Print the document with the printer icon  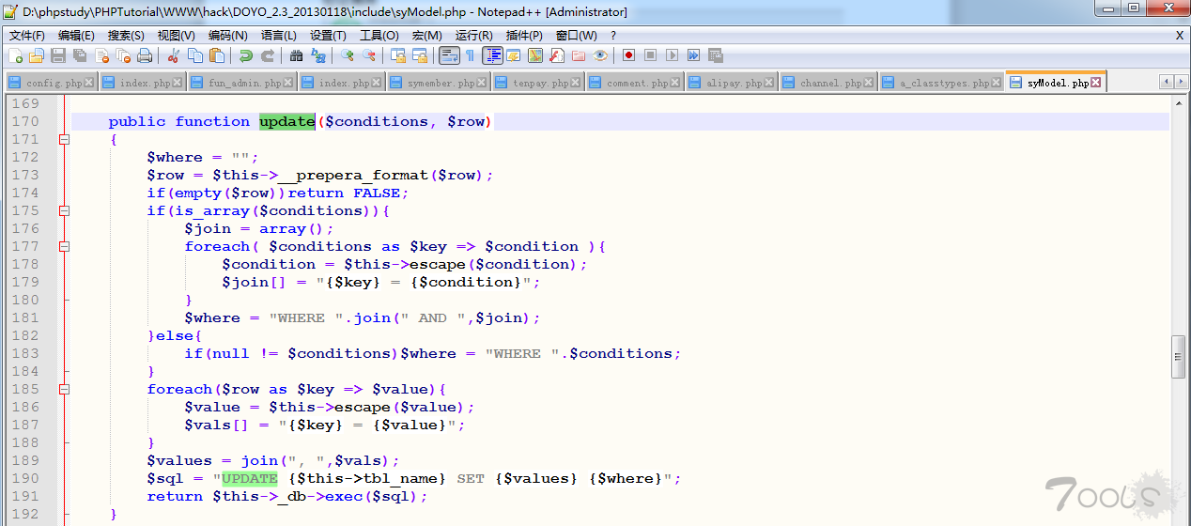[x=145, y=55]
